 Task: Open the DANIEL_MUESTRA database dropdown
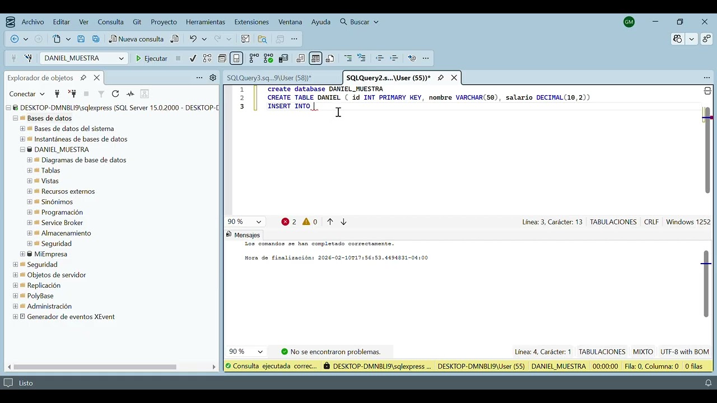[121, 58]
